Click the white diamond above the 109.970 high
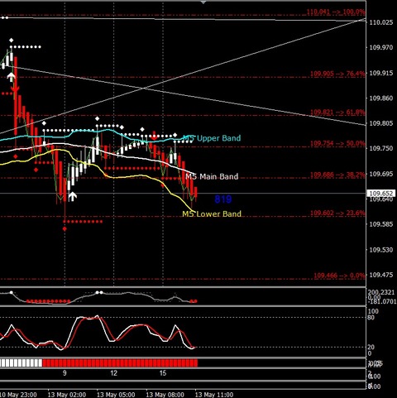The width and height of the screenshot is (397, 398). (11, 41)
